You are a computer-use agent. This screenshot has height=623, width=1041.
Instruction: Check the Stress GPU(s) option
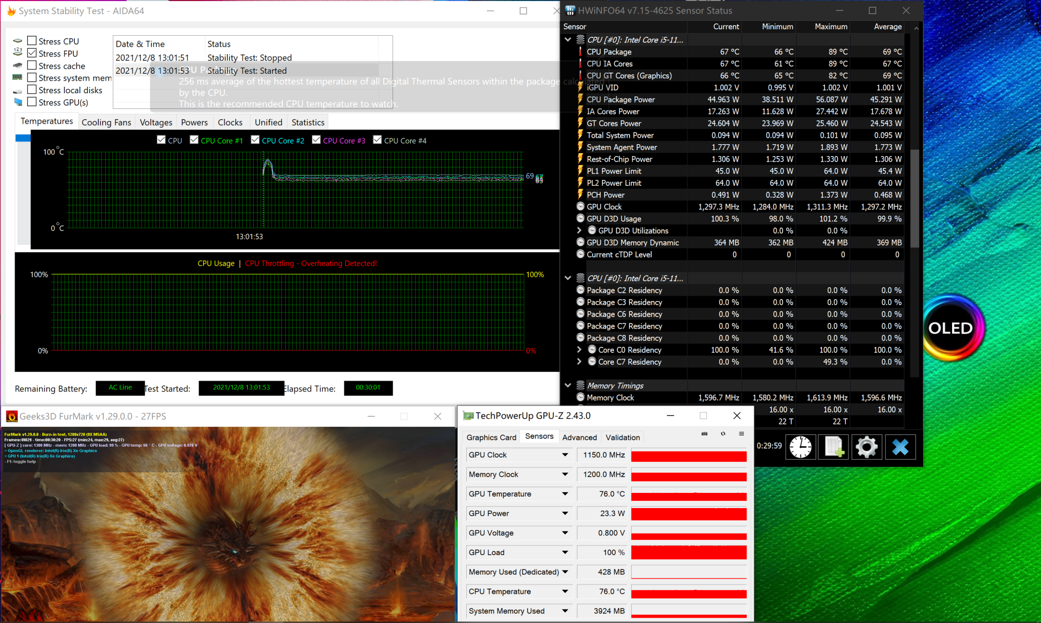click(x=32, y=102)
